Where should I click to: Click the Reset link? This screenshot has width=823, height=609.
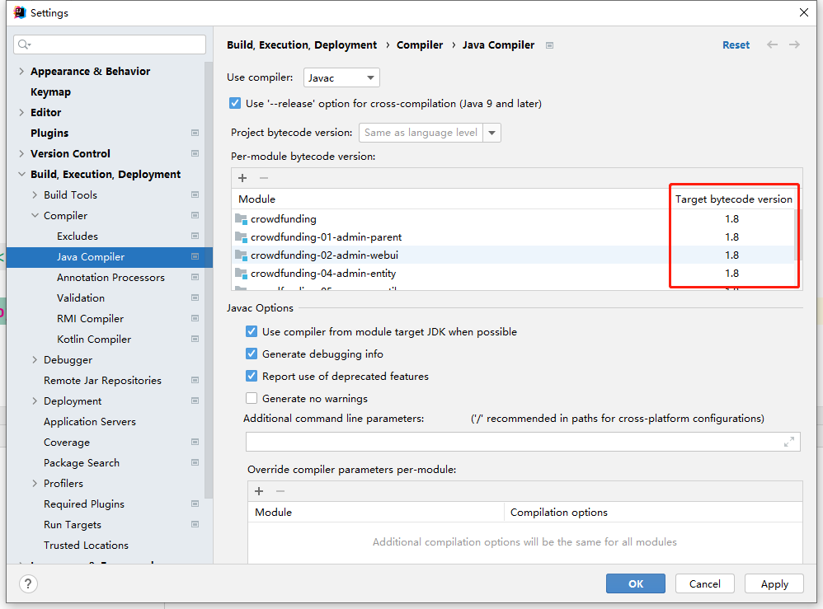point(736,45)
